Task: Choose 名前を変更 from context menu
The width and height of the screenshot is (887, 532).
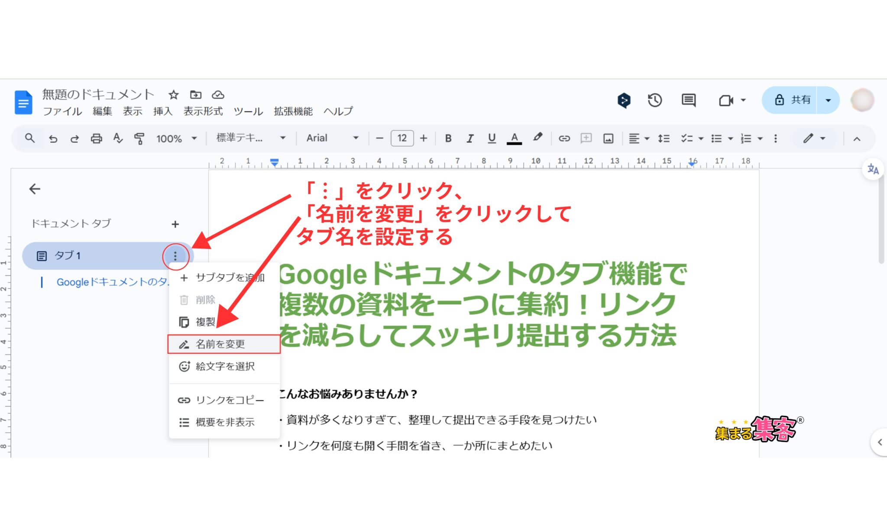Action: click(x=224, y=344)
